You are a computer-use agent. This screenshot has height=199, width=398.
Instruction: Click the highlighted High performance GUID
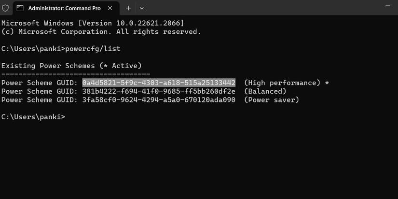[x=159, y=83]
